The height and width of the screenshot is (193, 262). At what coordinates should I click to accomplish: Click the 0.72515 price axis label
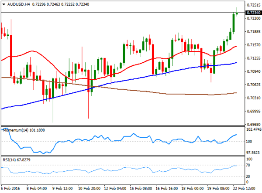pos(251,6)
